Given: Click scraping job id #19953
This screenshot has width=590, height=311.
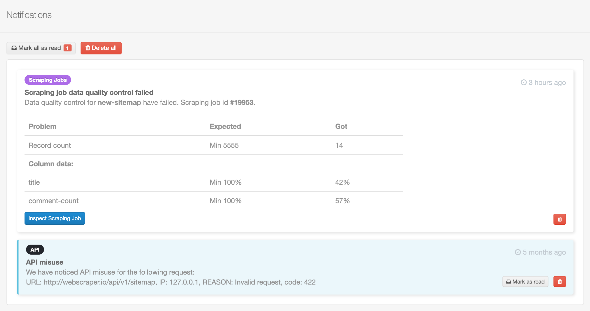Looking at the screenshot, I should click(241, 102).
